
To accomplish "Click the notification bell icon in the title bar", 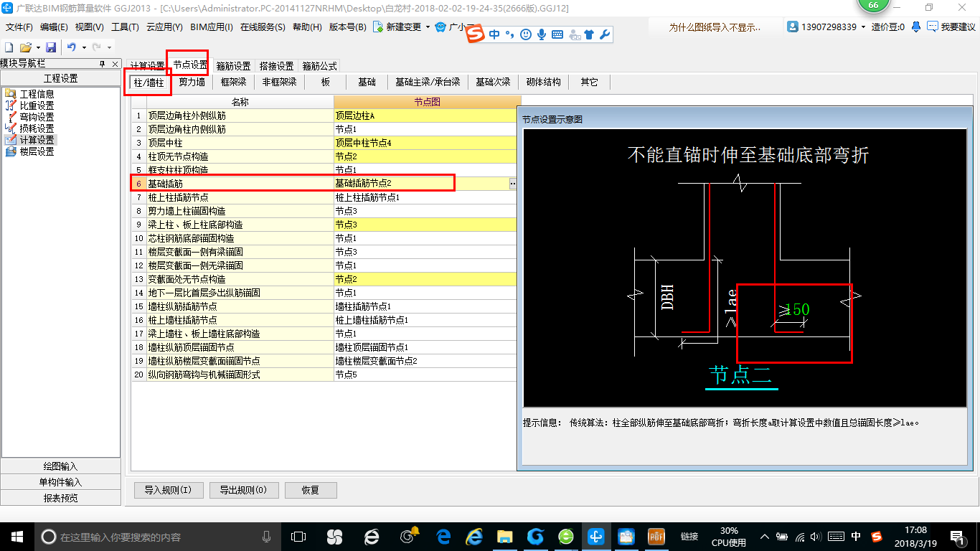I will coord(916,27).
